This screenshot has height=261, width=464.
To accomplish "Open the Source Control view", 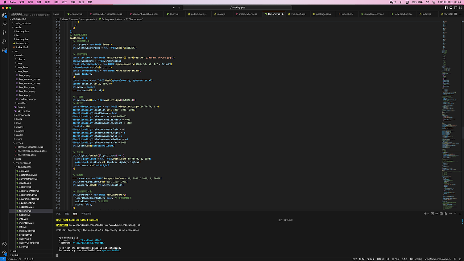I will [4, 33].
